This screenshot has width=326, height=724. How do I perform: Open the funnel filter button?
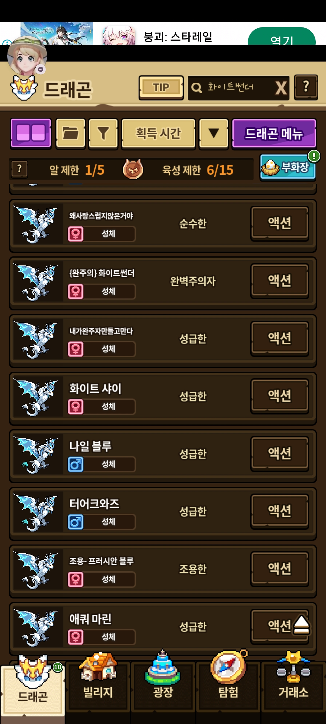point(103,133)
